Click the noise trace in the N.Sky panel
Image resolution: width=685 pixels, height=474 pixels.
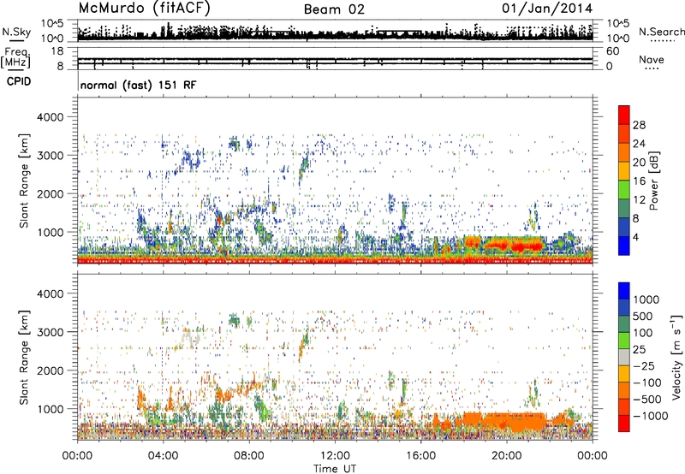pos(335,35)
